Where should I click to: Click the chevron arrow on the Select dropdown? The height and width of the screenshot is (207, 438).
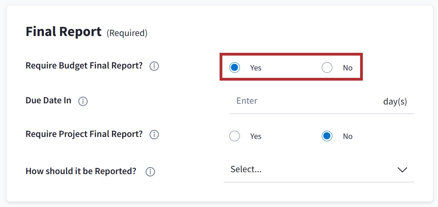402,170
